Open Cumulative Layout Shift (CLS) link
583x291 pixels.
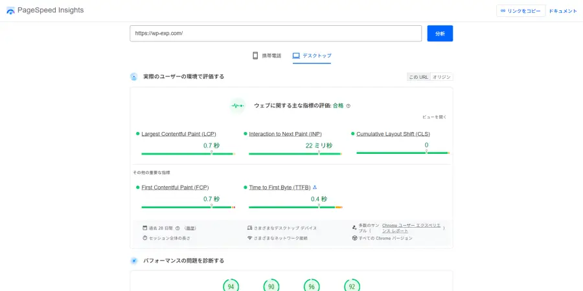tap(393, 134)
